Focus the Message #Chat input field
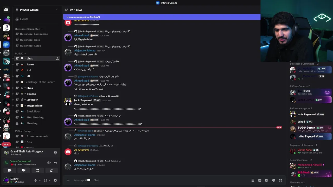This screenshot has height=187, width=333. pyautogui.click(x=156, y=180)
